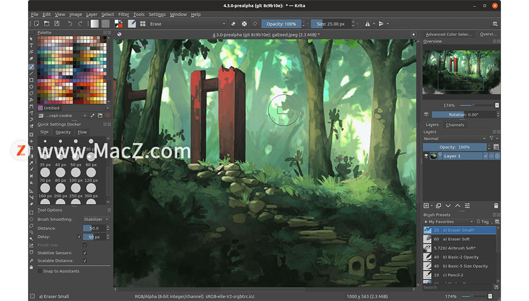Image resolution: width=529 pixels, height=301 pixels.
Task: Open the workspace chooser icon
Action: coord(495,24)
